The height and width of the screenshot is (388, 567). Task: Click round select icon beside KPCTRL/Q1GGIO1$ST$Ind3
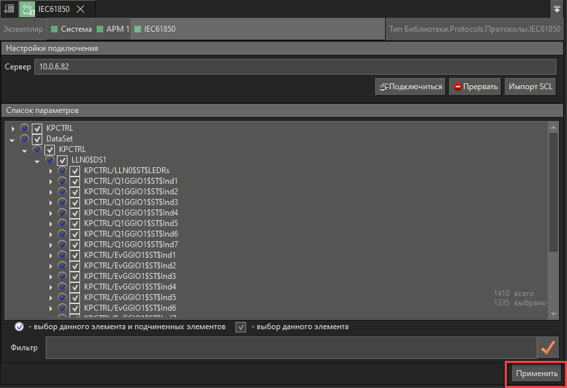[62, 202]
